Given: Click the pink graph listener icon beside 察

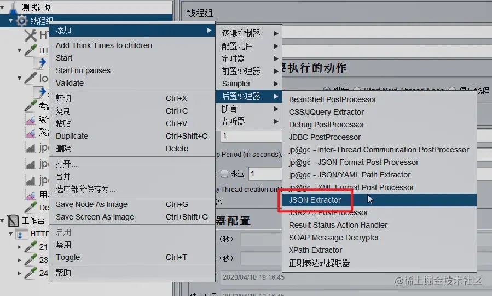Looking at the screenshot, I should pyautogui.click(x=31, y=120).
